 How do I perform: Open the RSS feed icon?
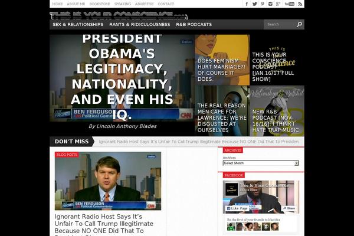coord(300,4)
